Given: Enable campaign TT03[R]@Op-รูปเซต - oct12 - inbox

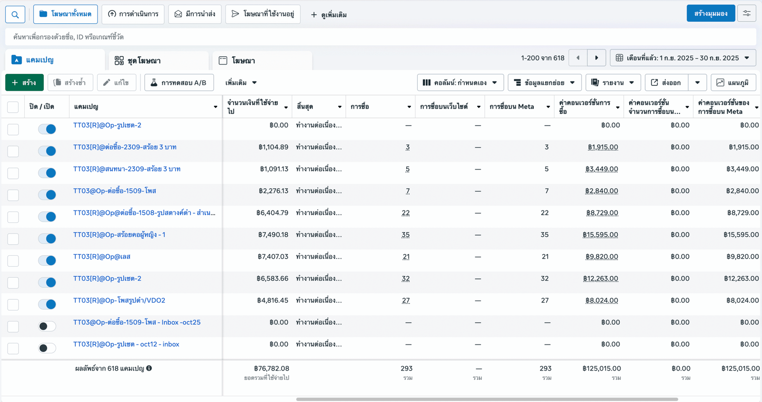Looking at the screenshot, I should pyautogui.click(x=47, y=348).
